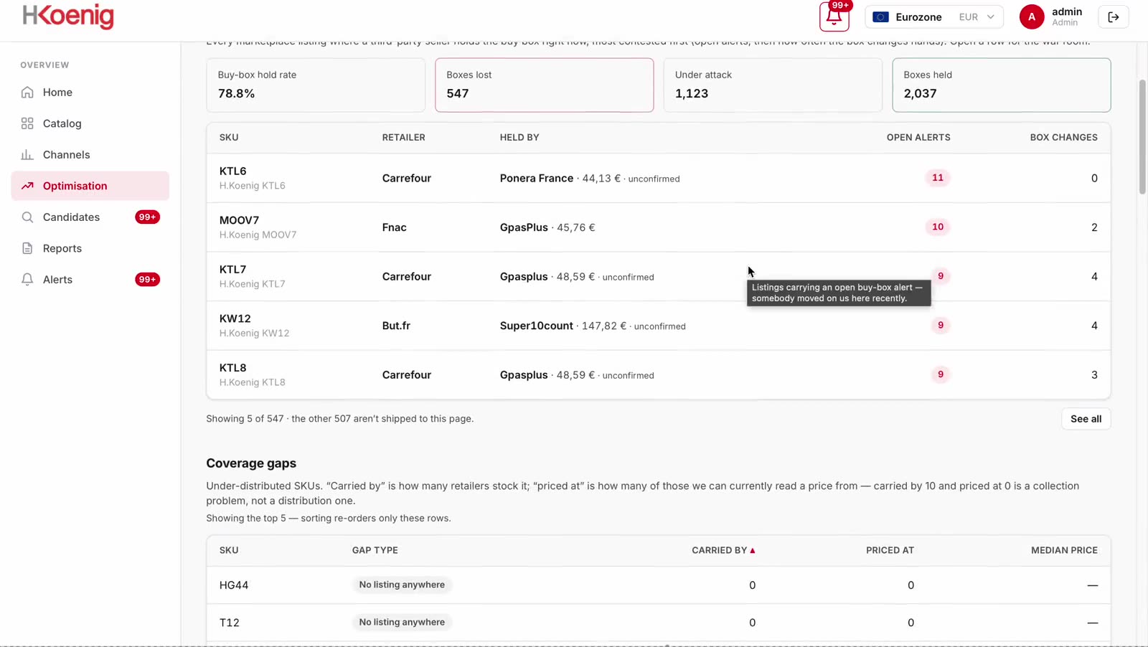Open the KTL7 row
Image resolution: width=1148 pixels, height=647 pixels.
(659, 276)
